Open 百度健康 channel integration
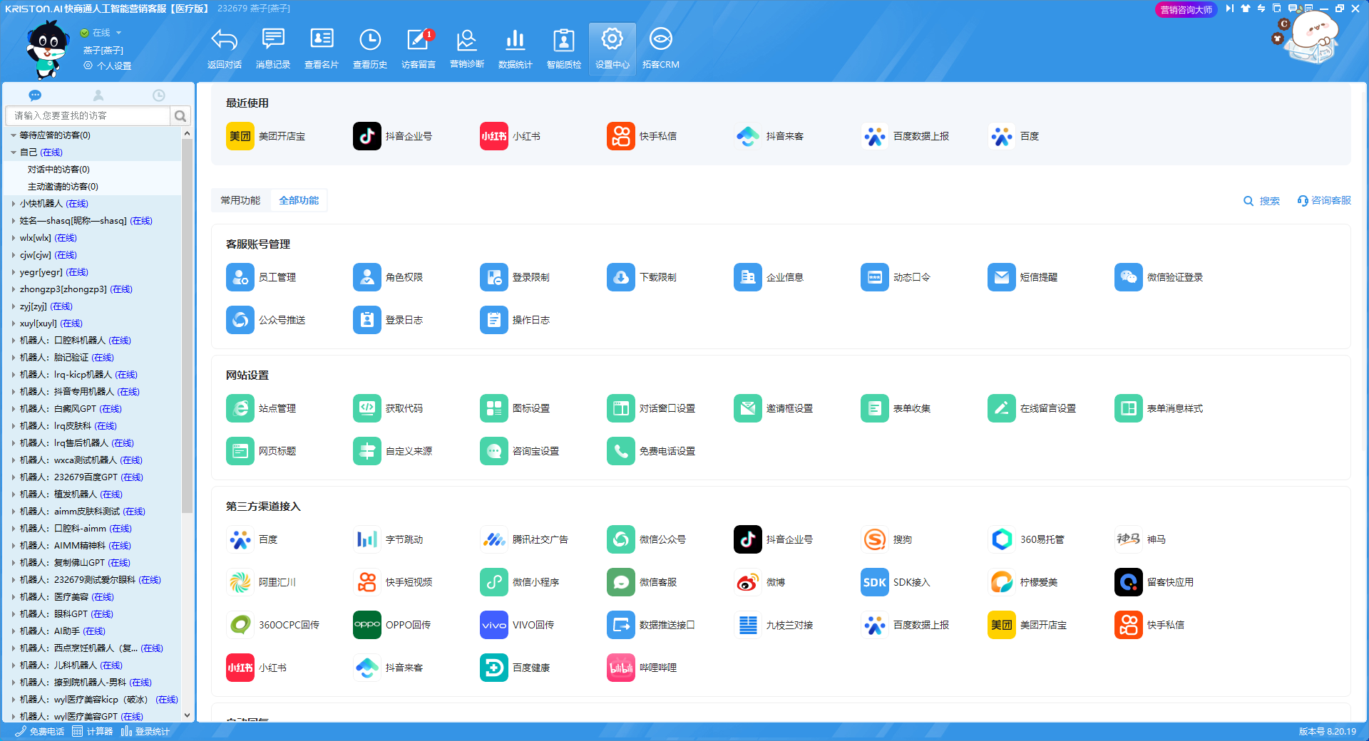Viewport: 1369px width, 741px height. [515, 668]
